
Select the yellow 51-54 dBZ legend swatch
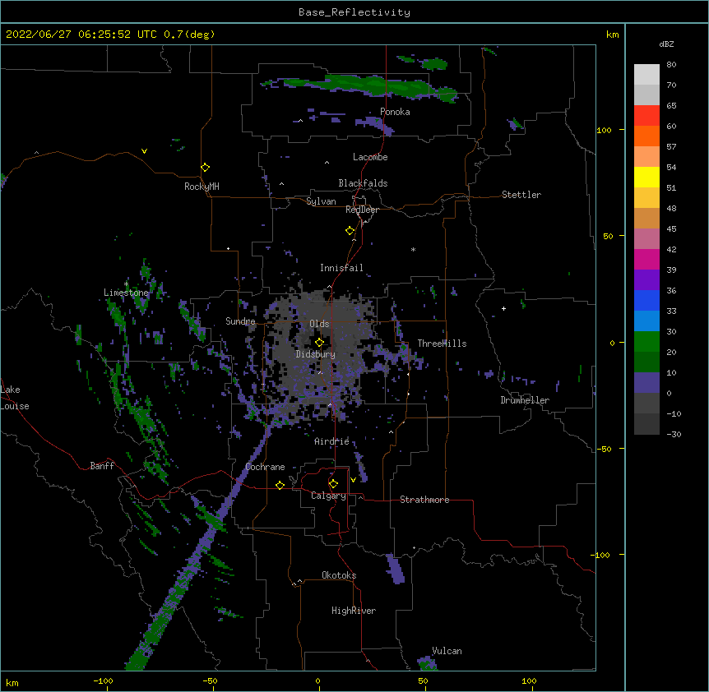646,177
